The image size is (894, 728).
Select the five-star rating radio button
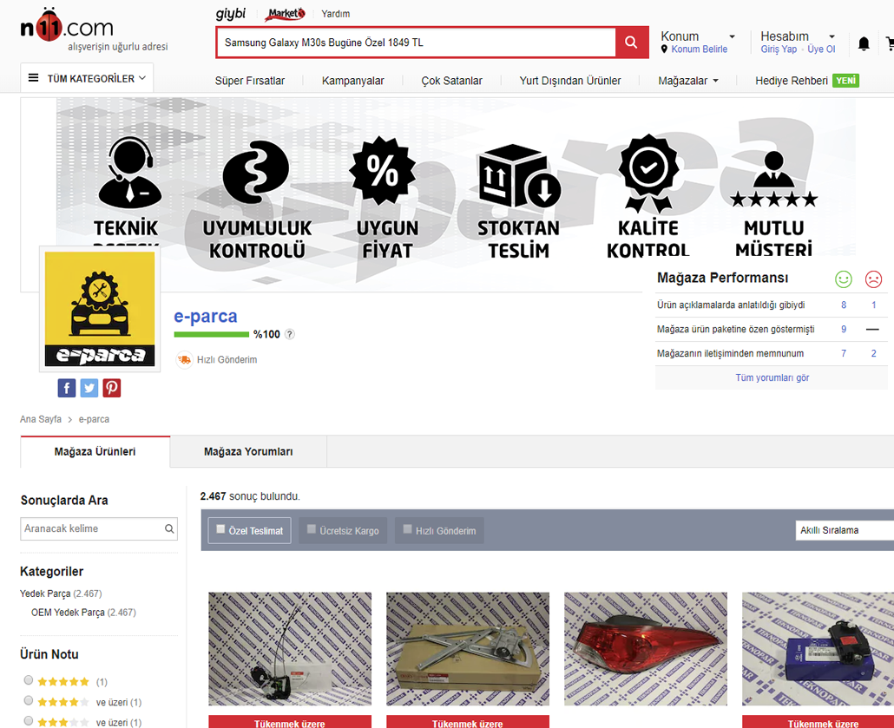pyautogui.click(x=29, y=680)
